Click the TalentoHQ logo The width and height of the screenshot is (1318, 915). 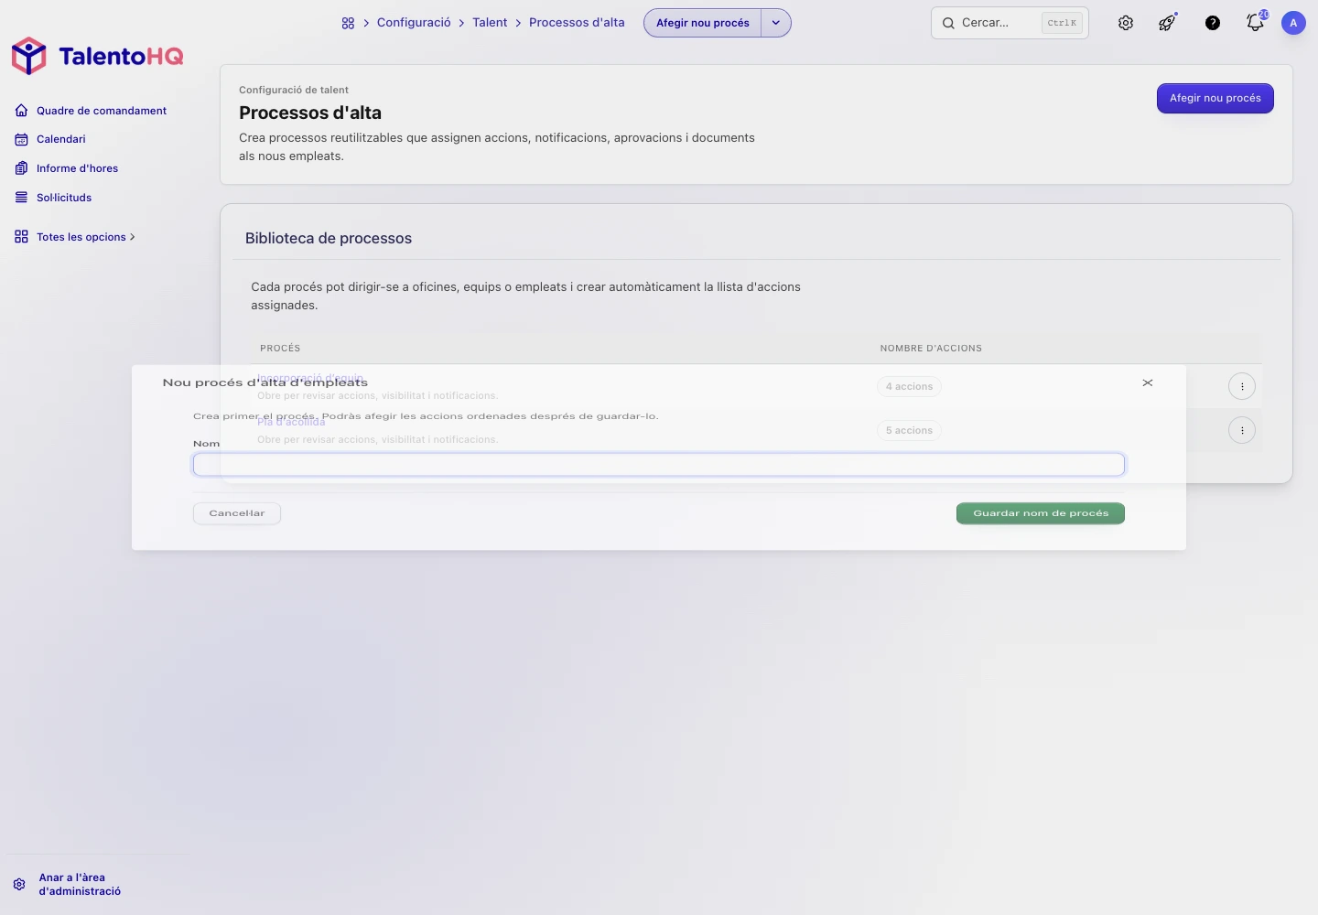tap(97, 57)
